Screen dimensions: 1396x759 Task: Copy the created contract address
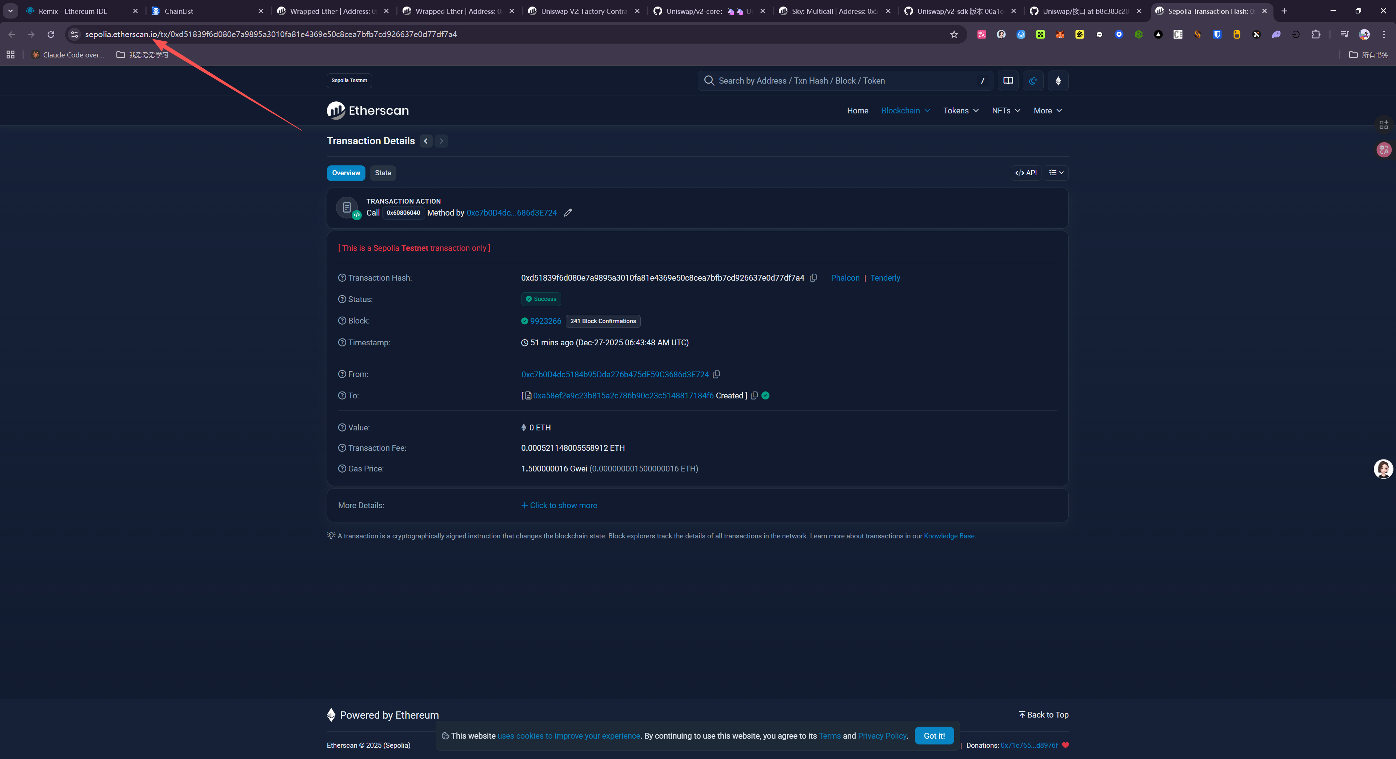754,395
